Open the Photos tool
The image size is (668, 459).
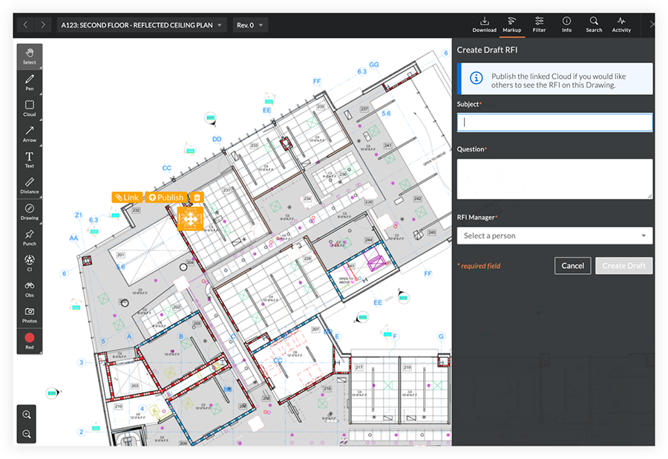[30, 314]
